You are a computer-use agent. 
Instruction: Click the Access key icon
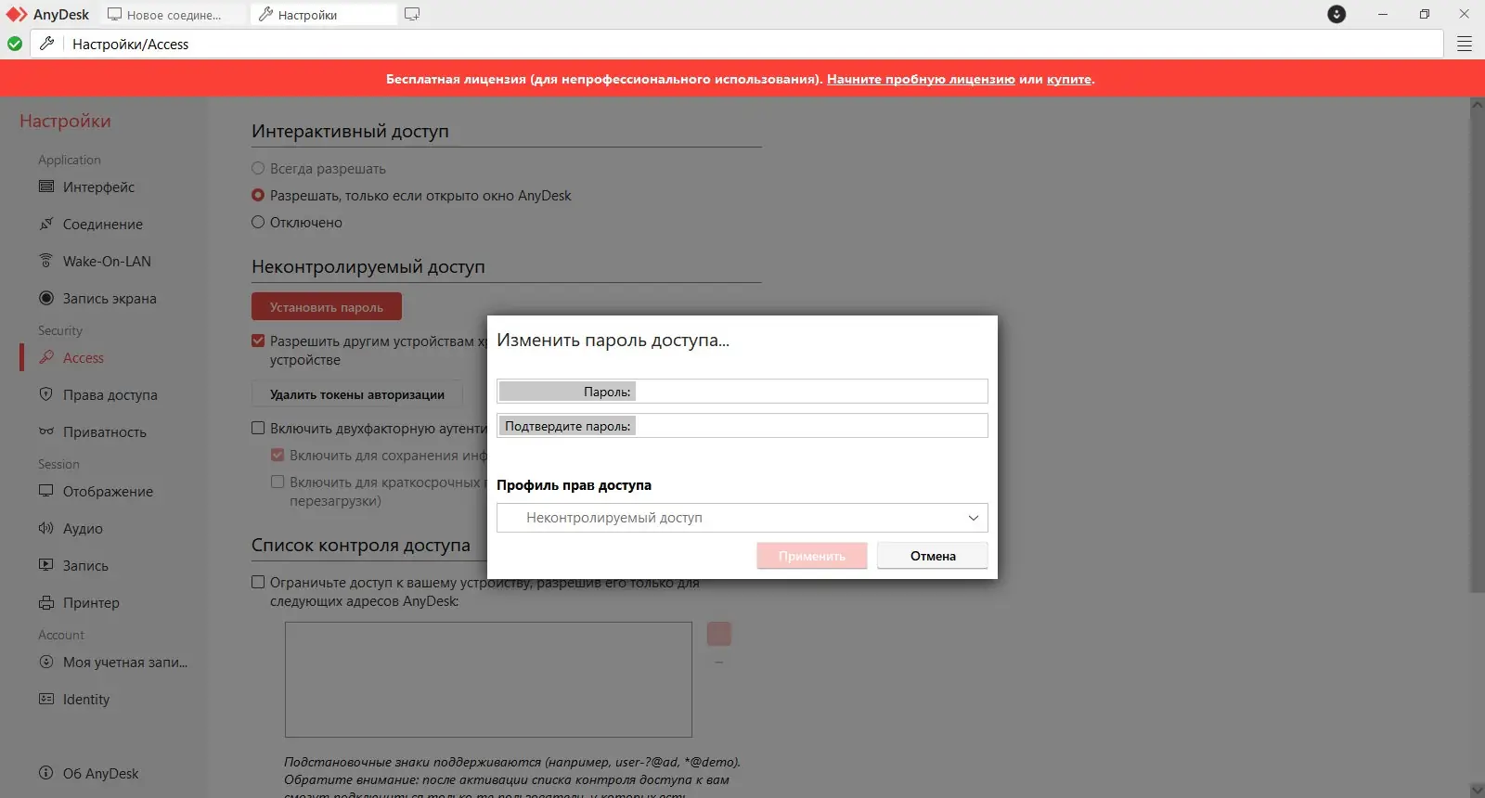click(46, 357)
